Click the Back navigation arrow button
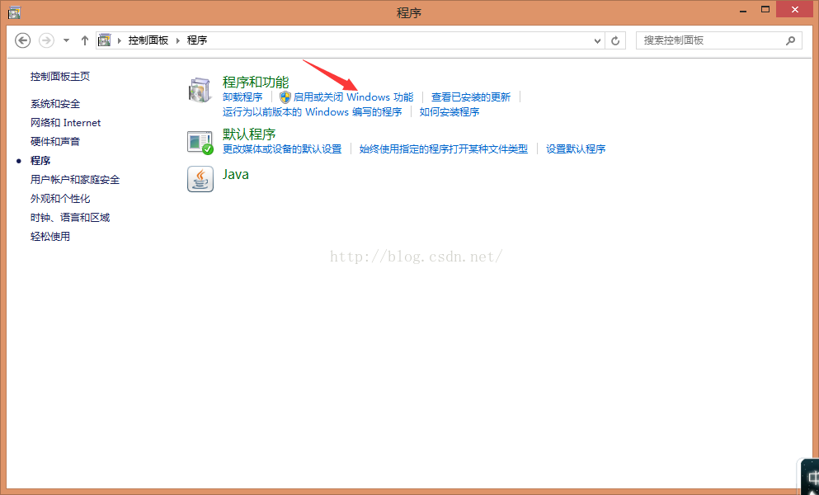This screenshot has width=819, height=495. pyautogui.click(x=22, y=40)
